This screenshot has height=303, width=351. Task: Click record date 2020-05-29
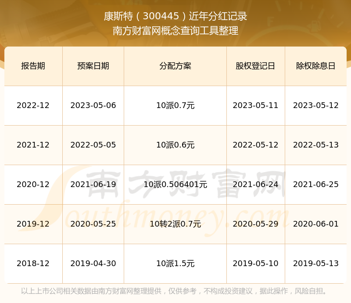pos(255,224)
